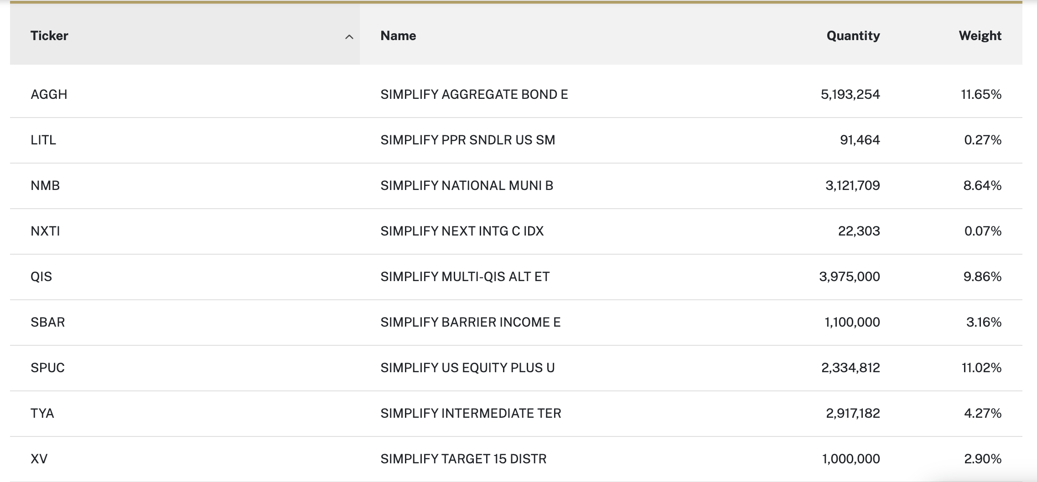
Task: Select the XV ticker cell
Action: [39, 459]
